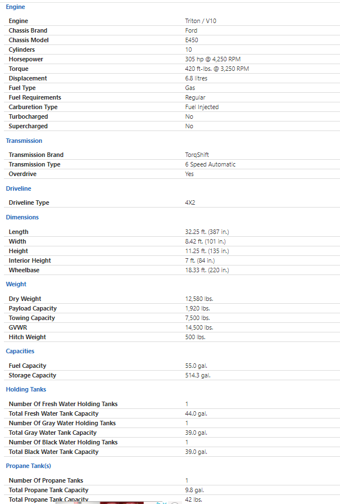Open the Dimensions section heading
The width and height of the screenshot is (340, 504).
(22, 217)
